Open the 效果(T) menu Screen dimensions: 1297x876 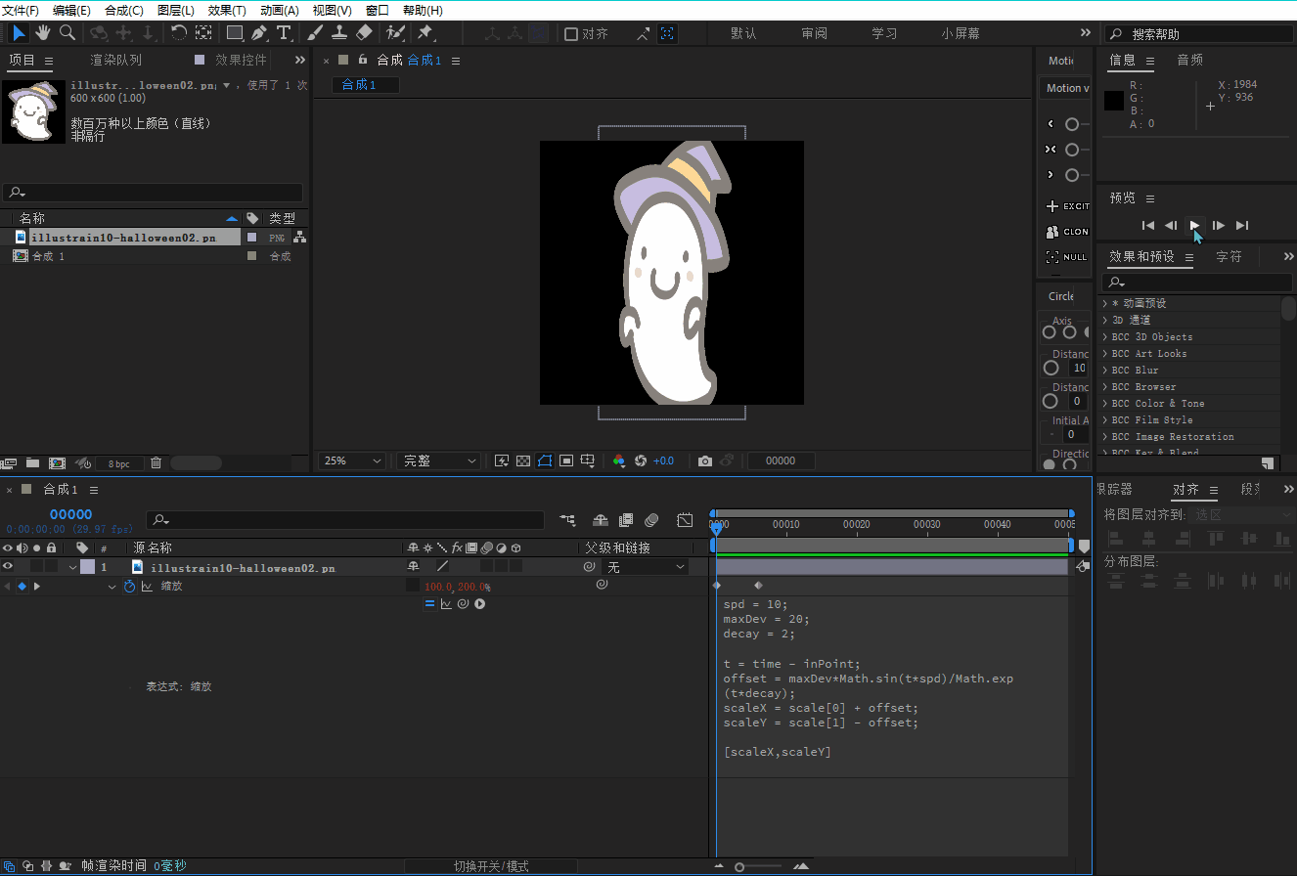[227, 10]
